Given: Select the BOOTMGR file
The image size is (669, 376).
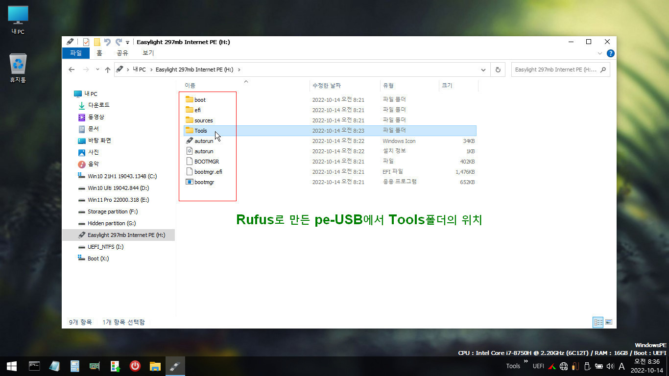Looking at the screenshot, I should tap(207, 162).
